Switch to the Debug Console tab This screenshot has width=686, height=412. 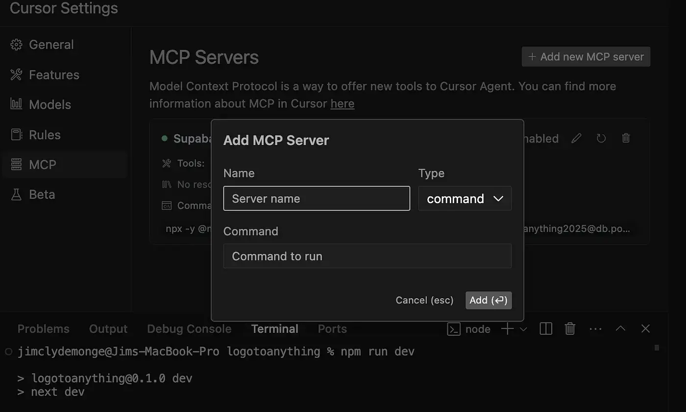click(189, 329)
